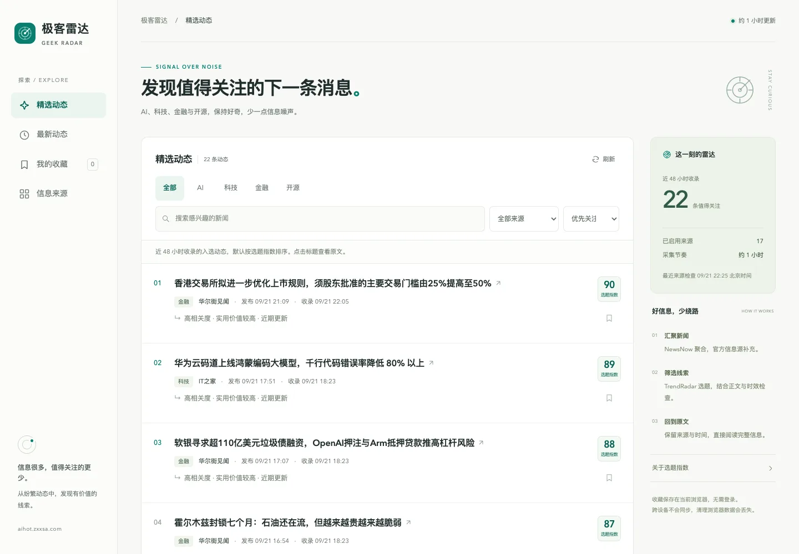Click 极客雷达 in the breadcrumb
This screenshot has height=554, width=799.
click(154, 20)
